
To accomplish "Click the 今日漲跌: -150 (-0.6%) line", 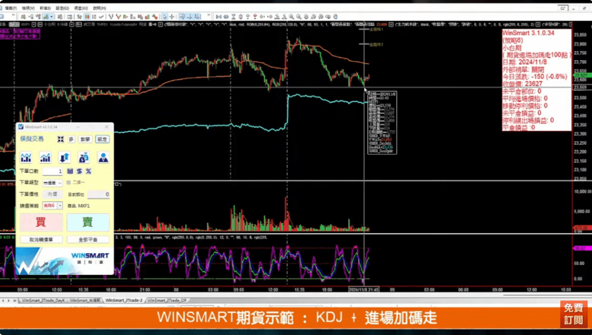I will tap(535, 77).
